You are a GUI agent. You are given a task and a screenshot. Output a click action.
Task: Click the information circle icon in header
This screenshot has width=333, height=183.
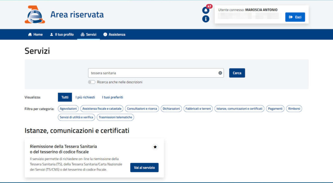pyautogui.click(x=206, y=19)
